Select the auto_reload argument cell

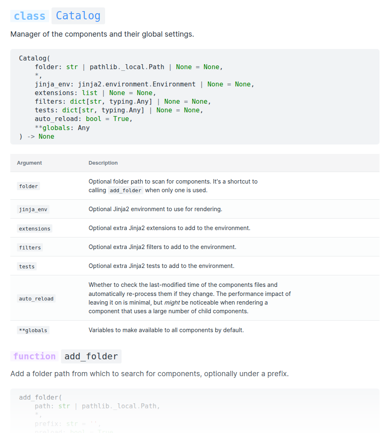[36, 298]
